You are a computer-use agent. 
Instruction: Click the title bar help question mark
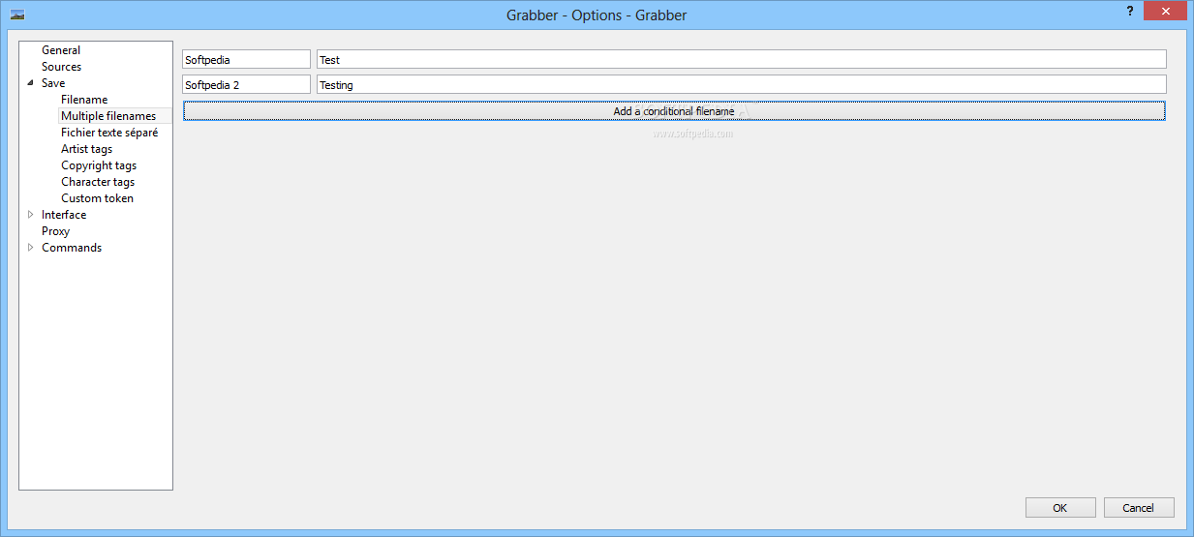(1129, 11)
